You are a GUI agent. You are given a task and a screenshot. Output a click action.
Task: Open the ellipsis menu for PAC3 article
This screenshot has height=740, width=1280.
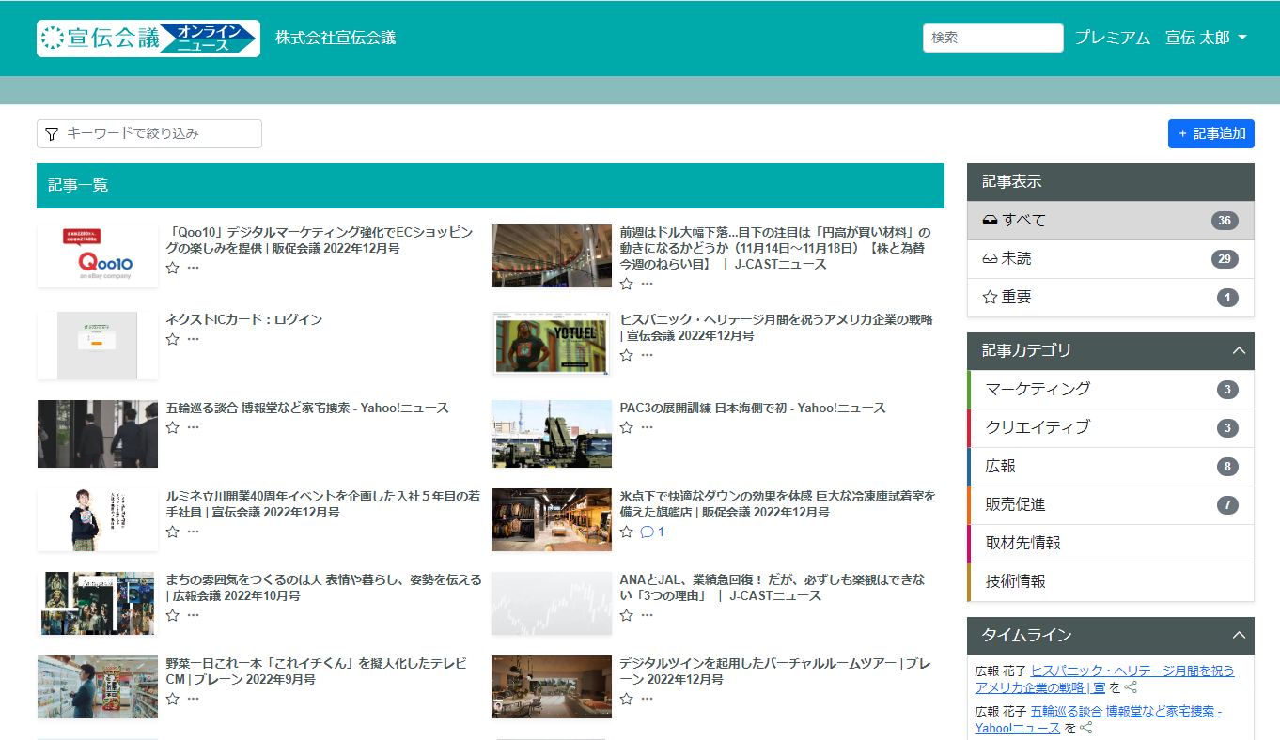click(647, 427)
